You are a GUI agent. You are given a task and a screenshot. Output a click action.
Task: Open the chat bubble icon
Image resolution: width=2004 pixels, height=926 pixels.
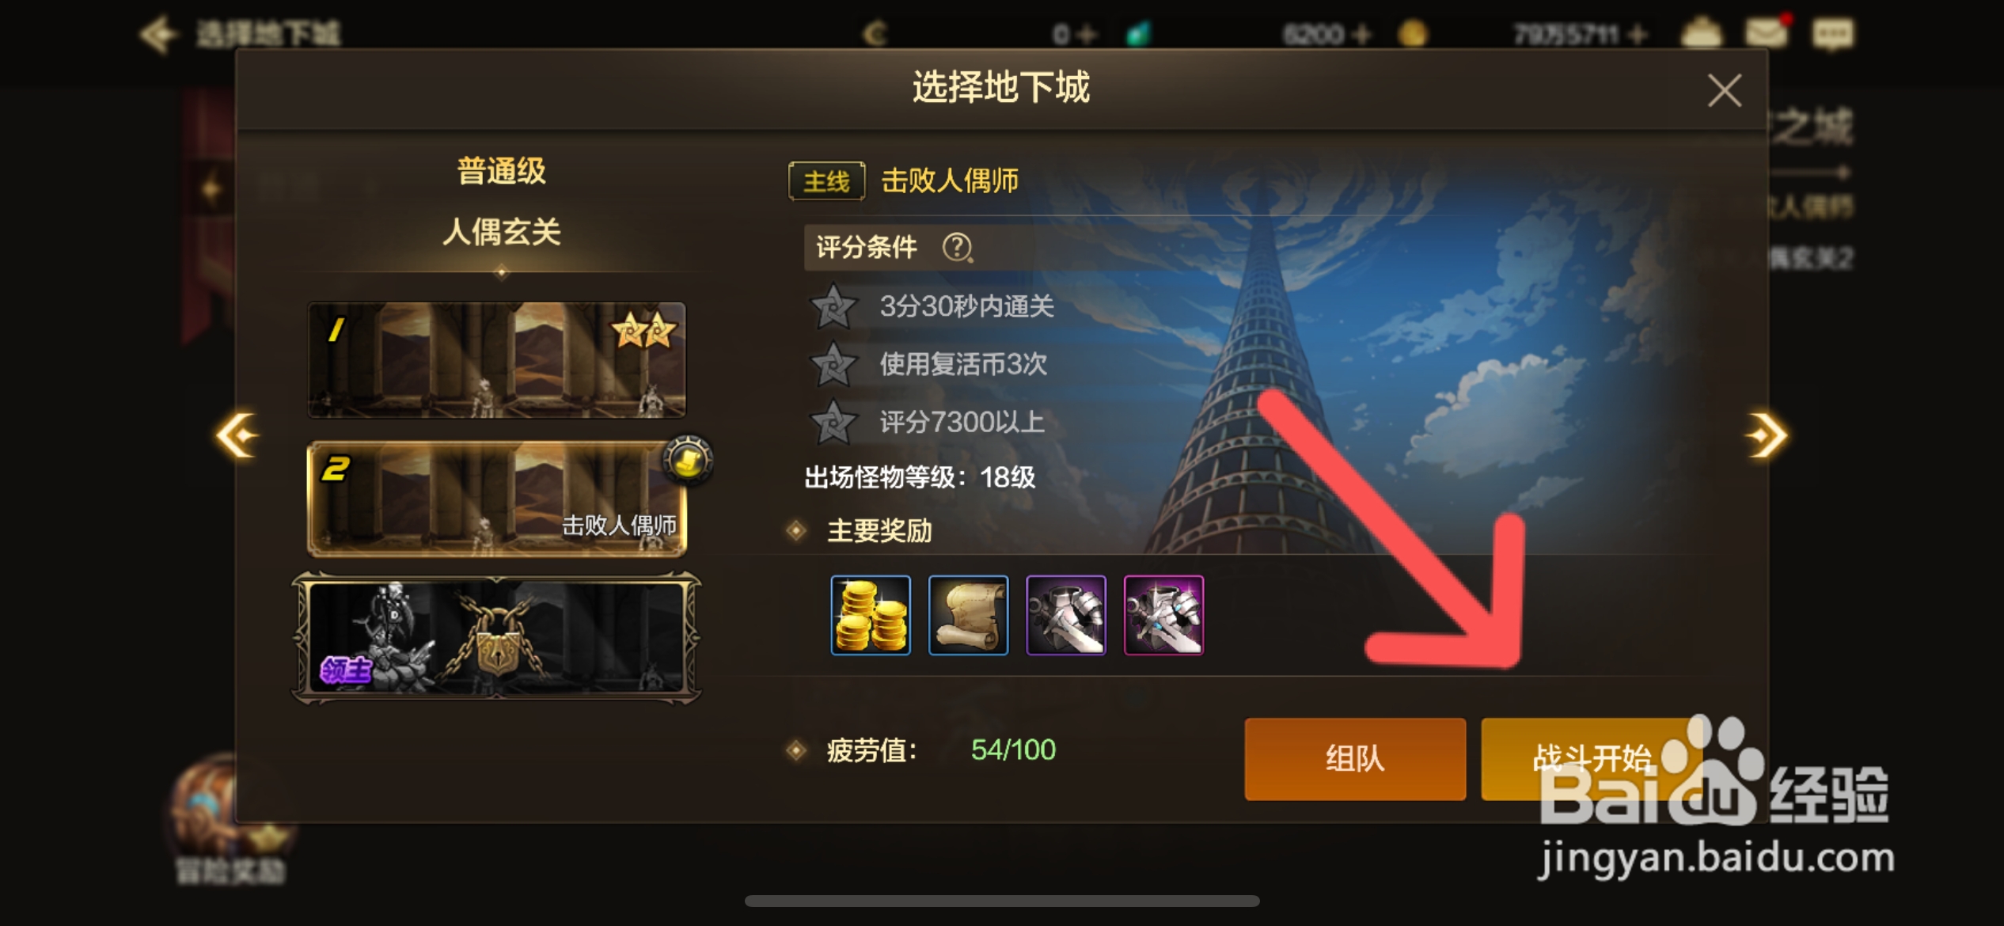1833,34
